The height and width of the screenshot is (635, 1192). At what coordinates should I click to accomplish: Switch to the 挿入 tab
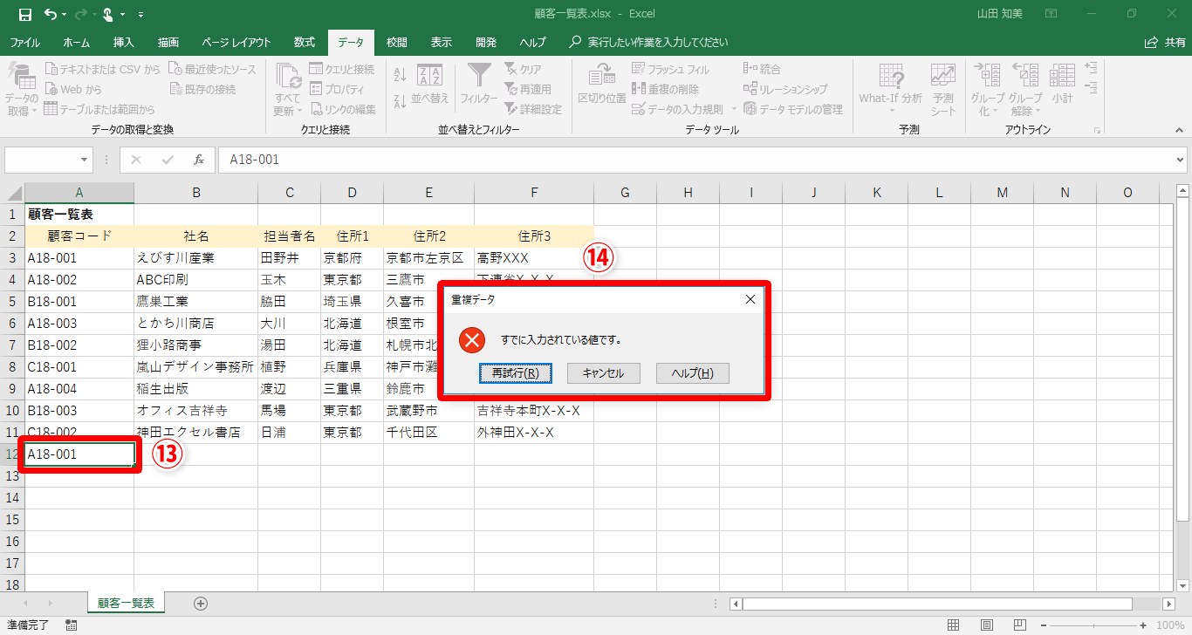click(x=124, y=42)
